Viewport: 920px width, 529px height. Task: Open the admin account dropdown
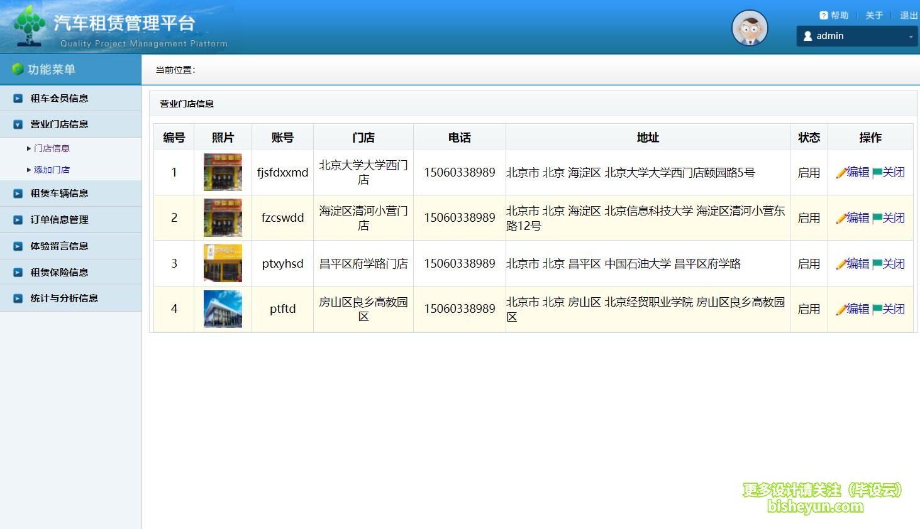pyautogui.click(x=909, y=36)
